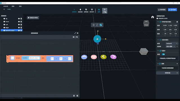
Task: Click the Front face of view cube
Action: coord(146,25)
